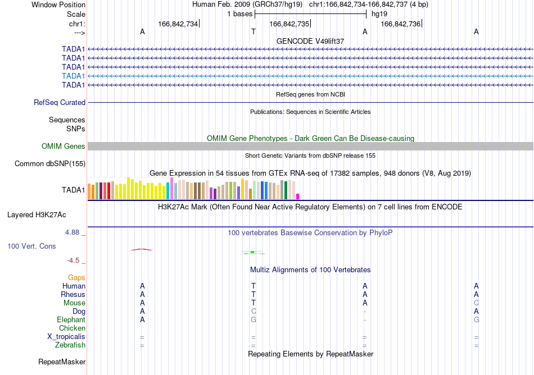534x375 pixels.
Task: Click the RefSeq Curated track label
Action: 60,102
